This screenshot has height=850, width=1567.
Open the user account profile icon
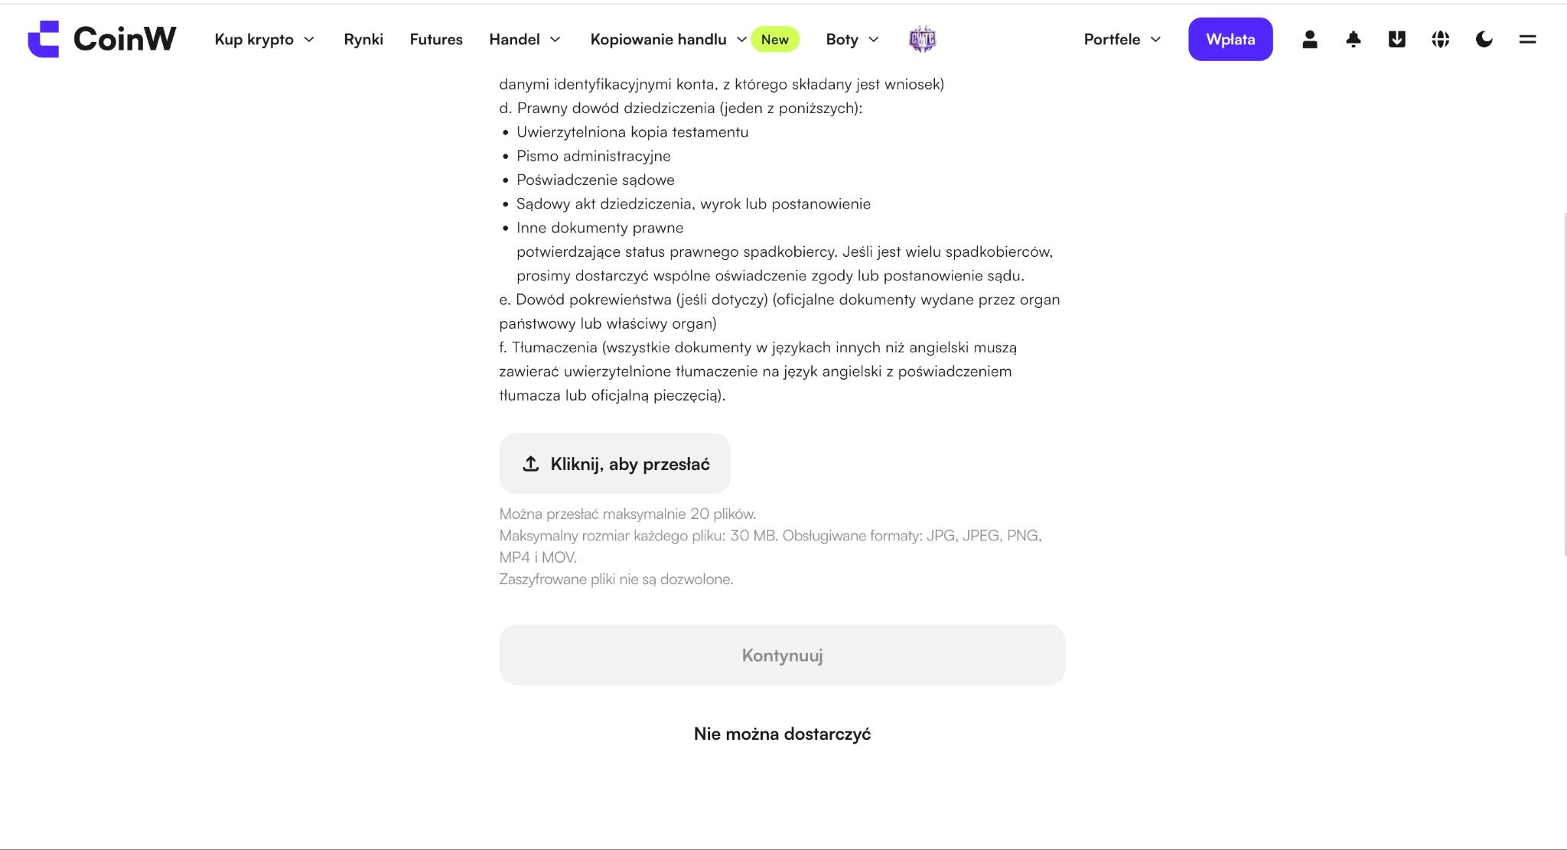1309,39
